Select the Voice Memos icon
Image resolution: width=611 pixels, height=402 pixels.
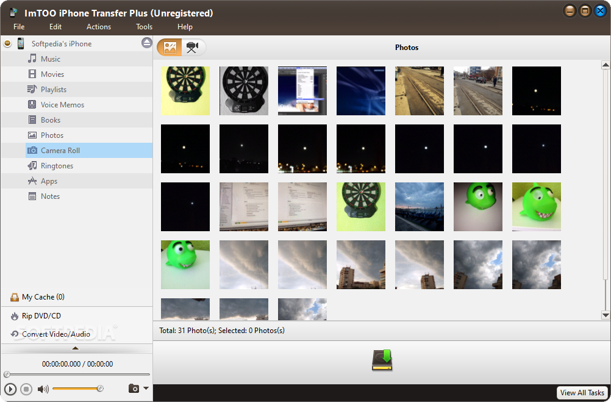coord(32,104)
